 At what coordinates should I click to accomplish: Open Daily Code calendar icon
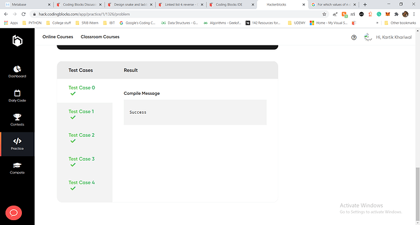coord(17,93)
